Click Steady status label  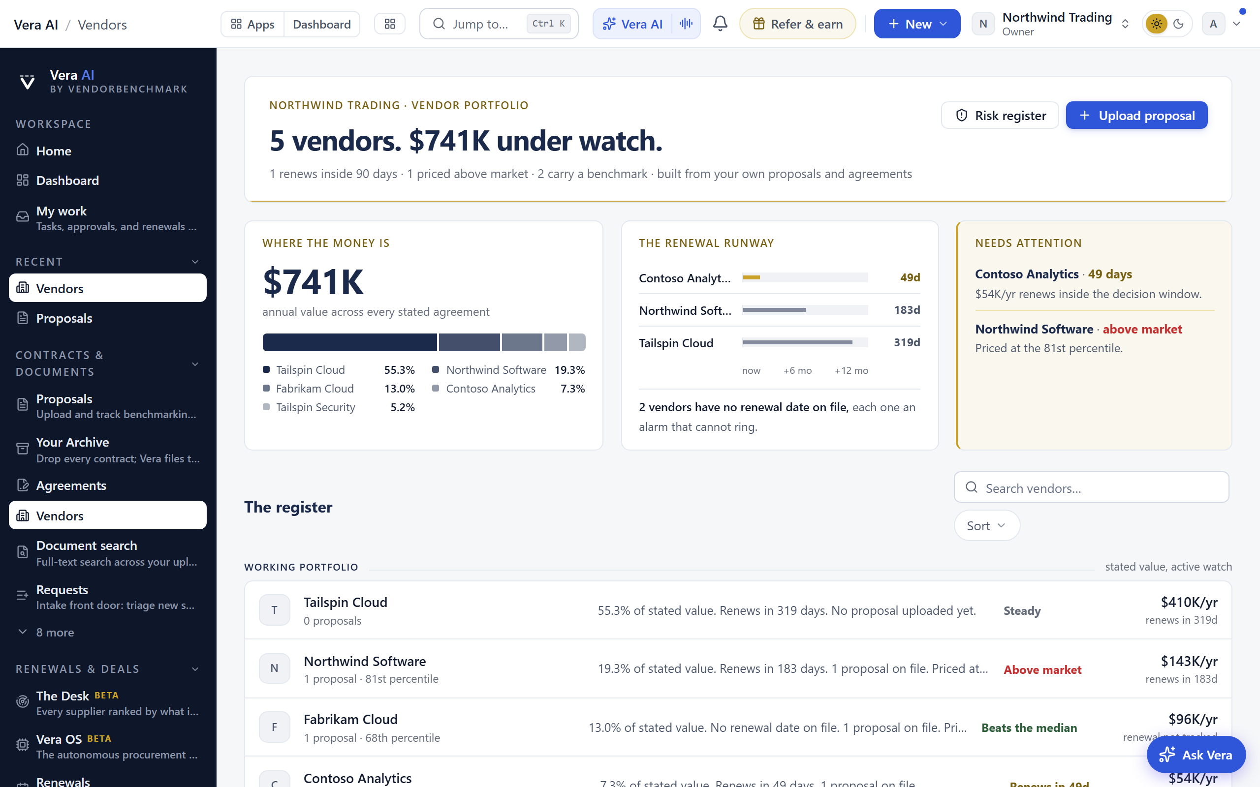(x=1022, y=611)
